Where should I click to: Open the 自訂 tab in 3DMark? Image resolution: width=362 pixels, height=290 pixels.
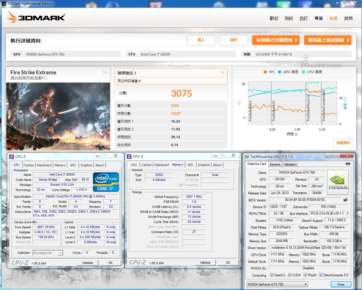[304, 18]
